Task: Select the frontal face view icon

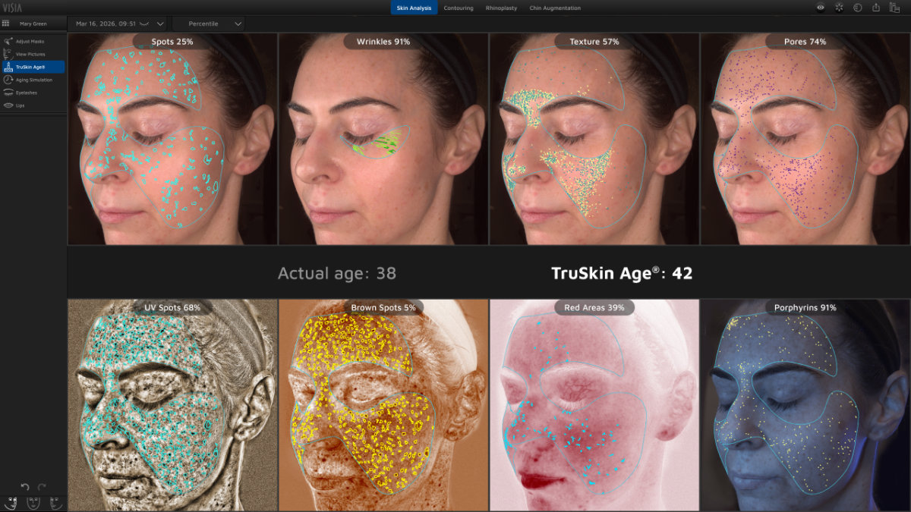Action: [x=33, y=502]
